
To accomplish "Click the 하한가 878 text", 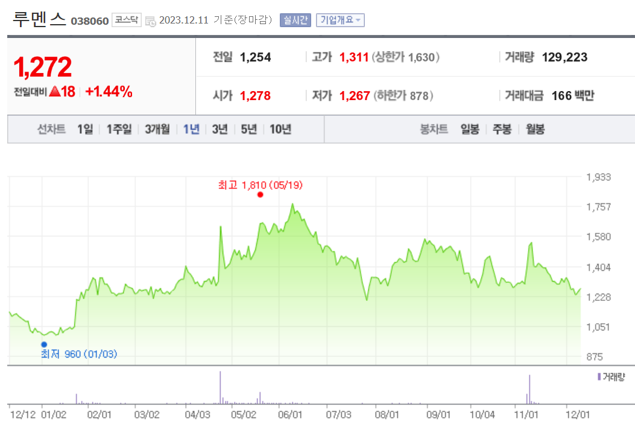I will [403, 95].
